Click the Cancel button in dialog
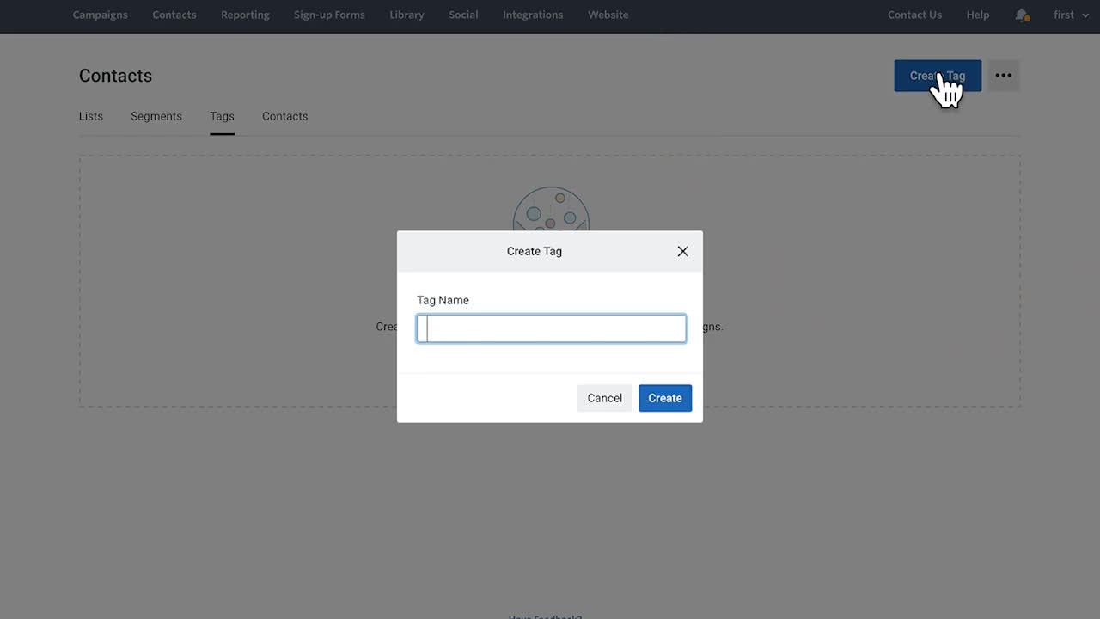The height and width of the screenshot is (619, 1100). coord(605,398)
